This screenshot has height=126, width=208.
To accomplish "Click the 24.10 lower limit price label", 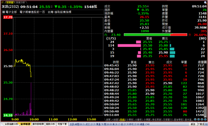I will click(8, 115).
